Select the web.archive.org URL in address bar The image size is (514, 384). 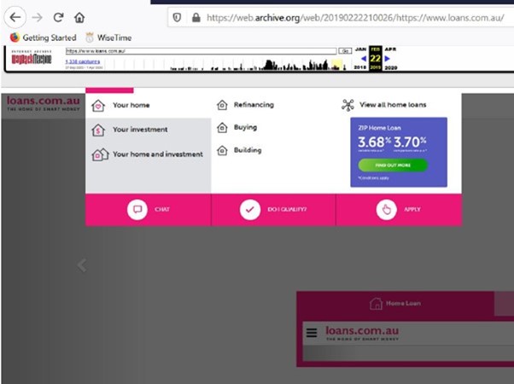(355, 18)
